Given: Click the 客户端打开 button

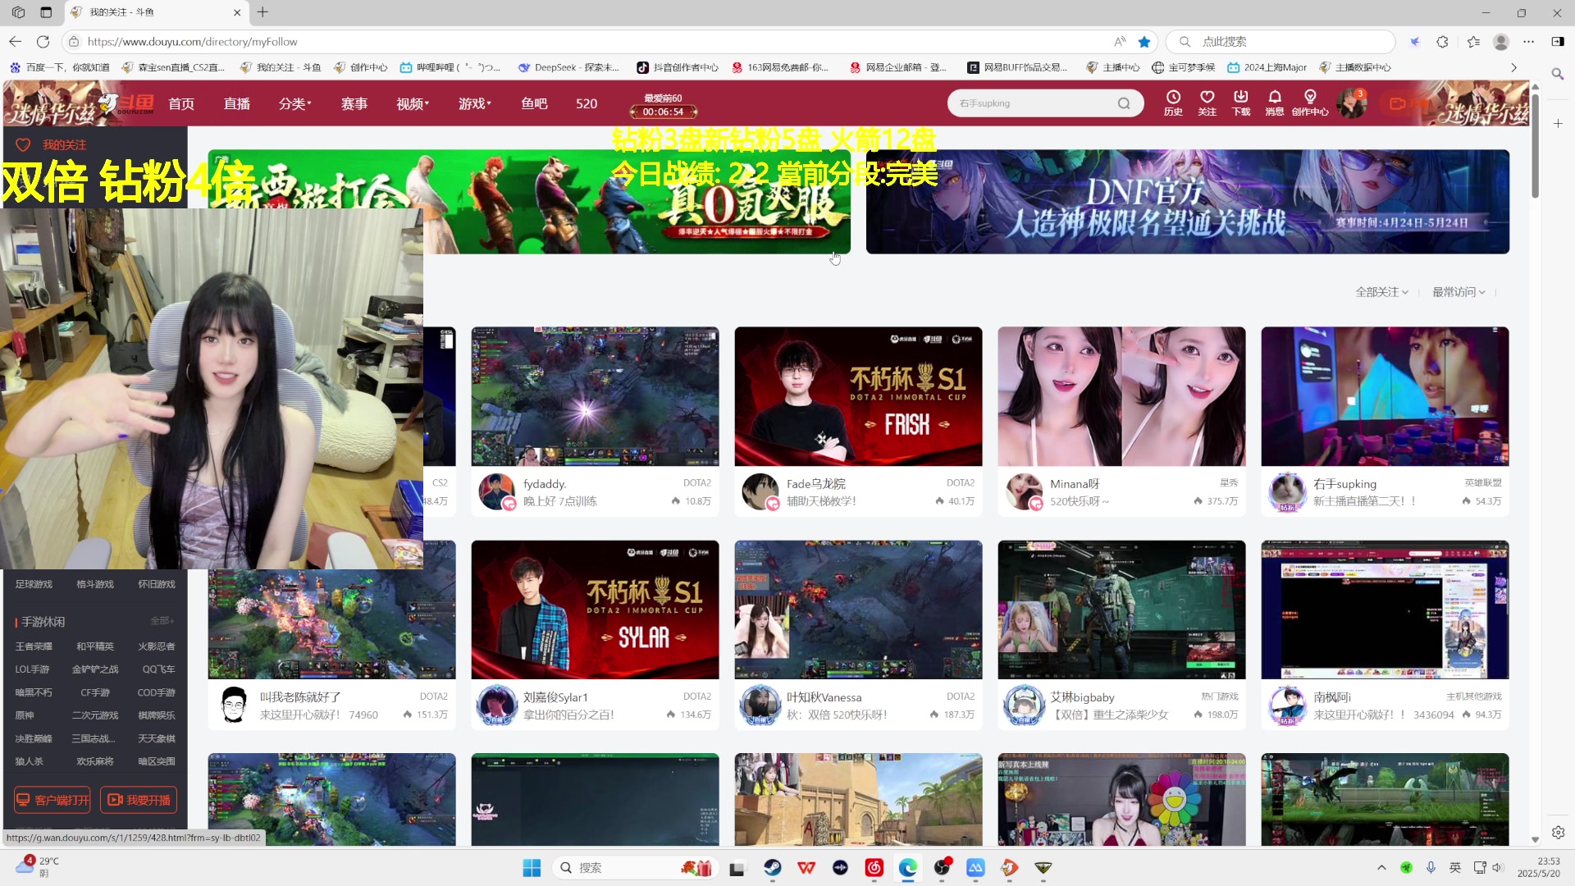Looking at the screenshot, I should (x=52, y=800).
